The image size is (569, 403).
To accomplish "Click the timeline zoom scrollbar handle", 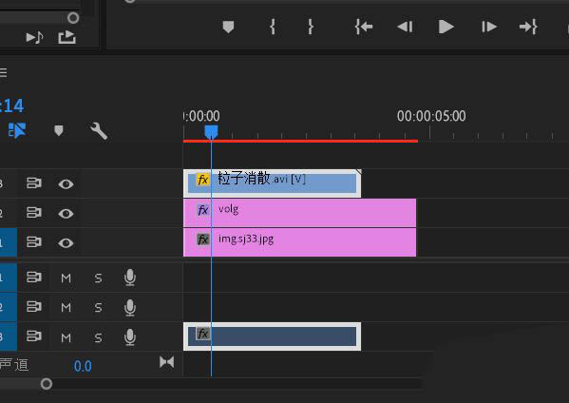I will click(47, 384).
